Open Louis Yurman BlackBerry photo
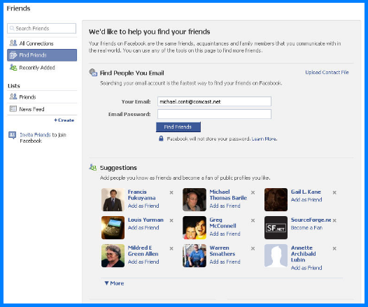Screen dimensions: 368x307 click(x=113, y=227)
